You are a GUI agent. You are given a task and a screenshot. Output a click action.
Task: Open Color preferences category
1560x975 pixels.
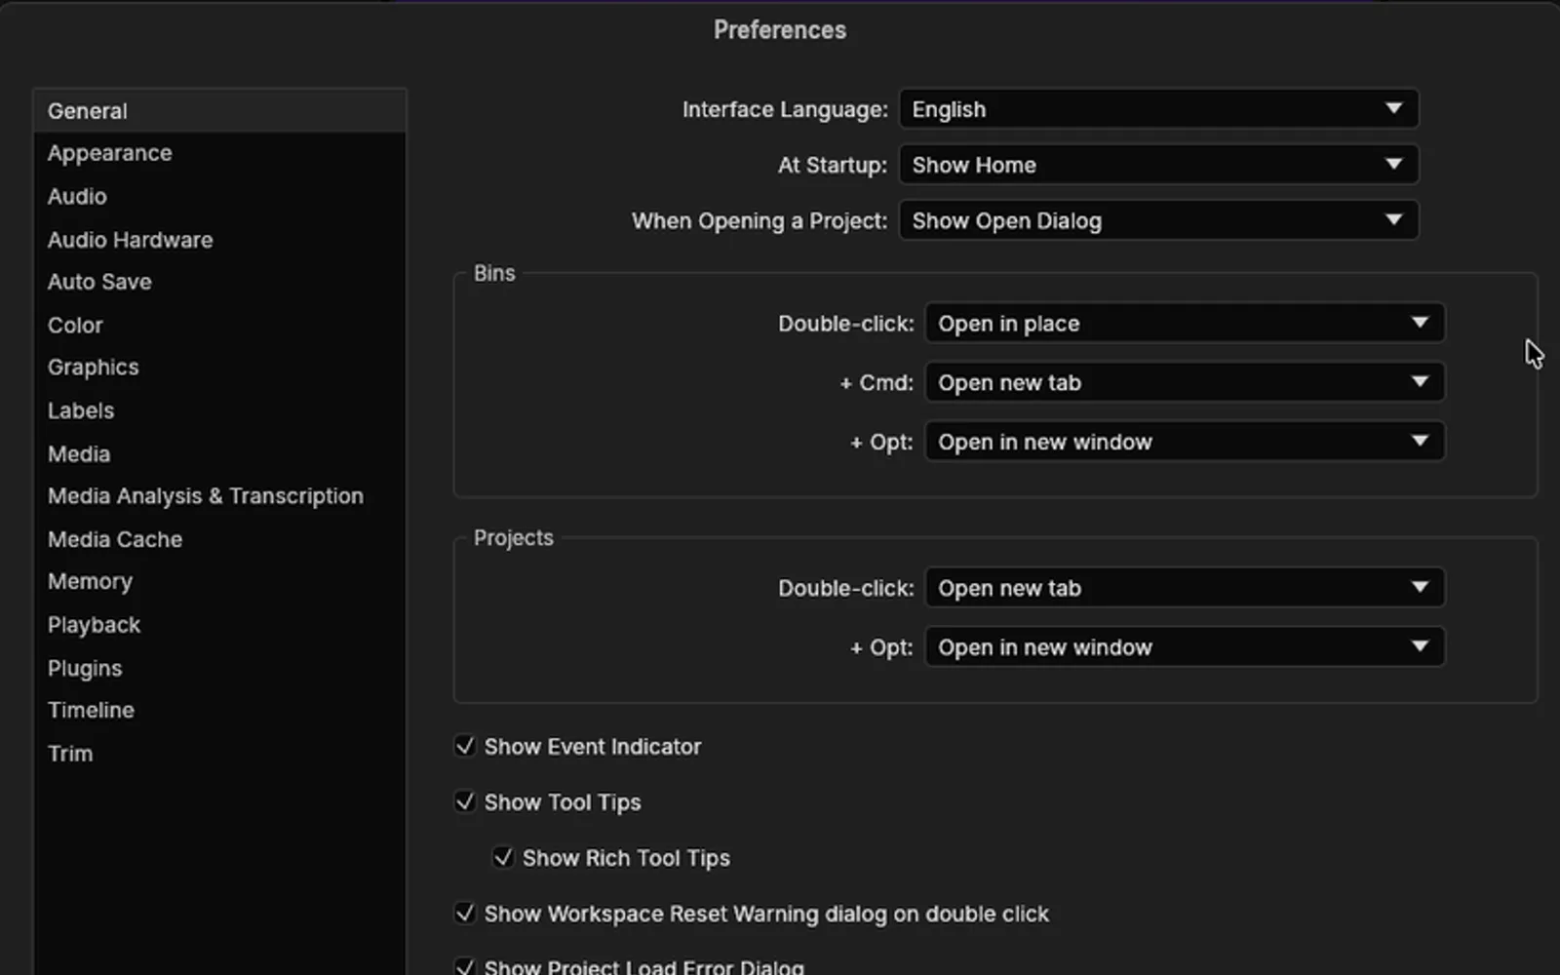click(219, 325)
